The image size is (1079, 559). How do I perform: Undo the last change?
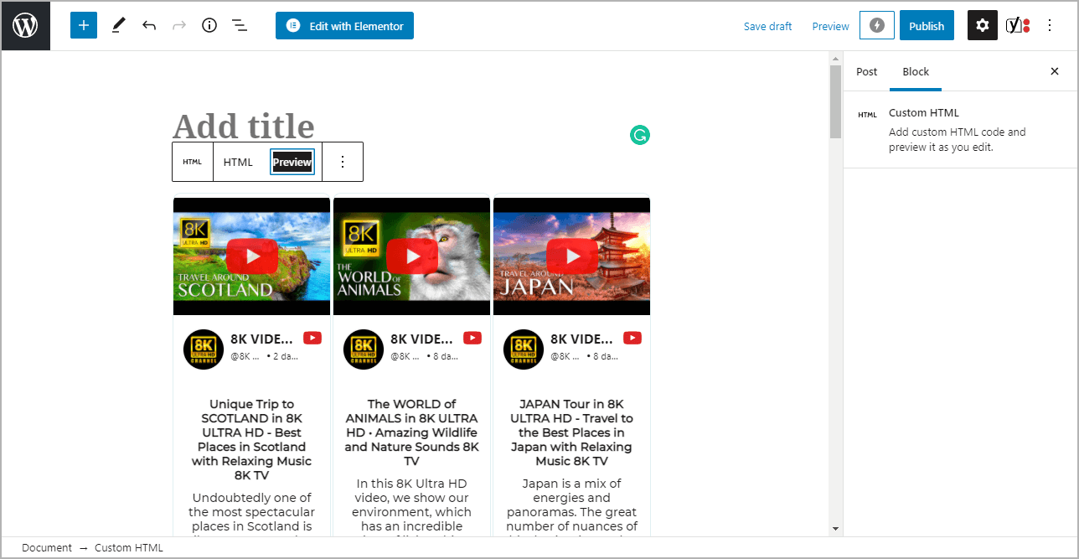coord(149,25)
